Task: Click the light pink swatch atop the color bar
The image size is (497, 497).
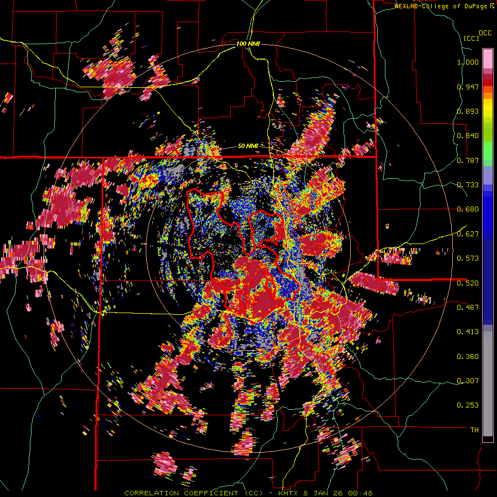Action: tap(488, 59)
